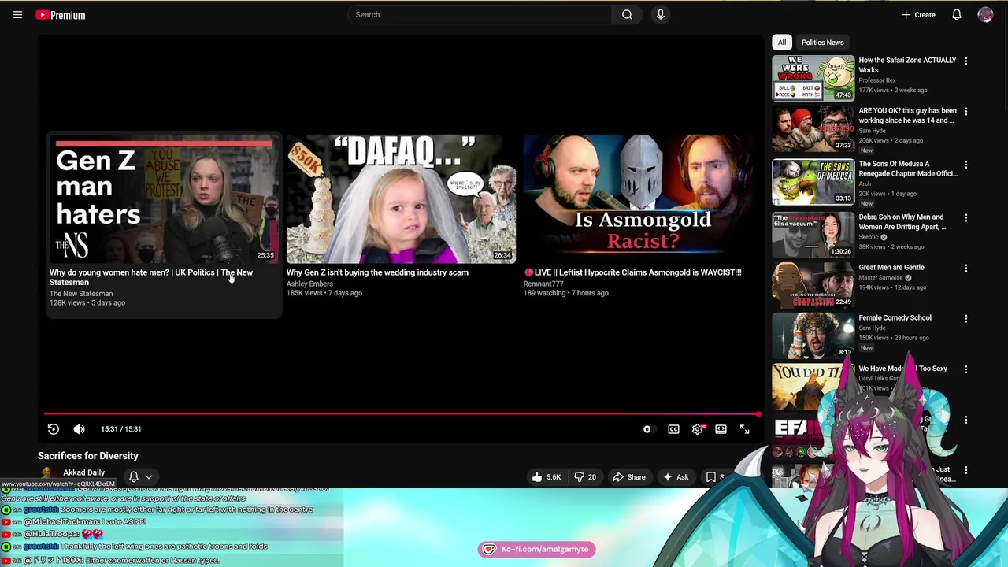The height and width of the screenshot is (567, 1008).
Task: Visit Ashley Embers channel
Action: (x=309, y=283)
